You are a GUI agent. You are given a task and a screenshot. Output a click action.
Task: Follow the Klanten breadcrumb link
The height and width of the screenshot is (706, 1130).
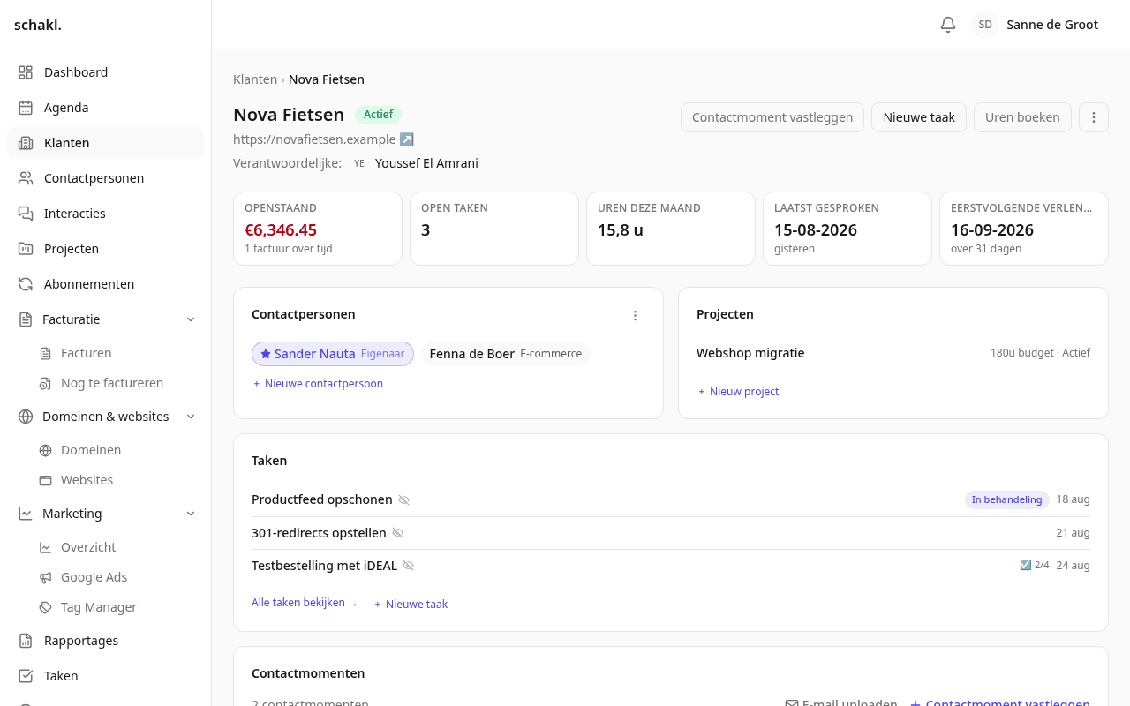tap(255, 79)
